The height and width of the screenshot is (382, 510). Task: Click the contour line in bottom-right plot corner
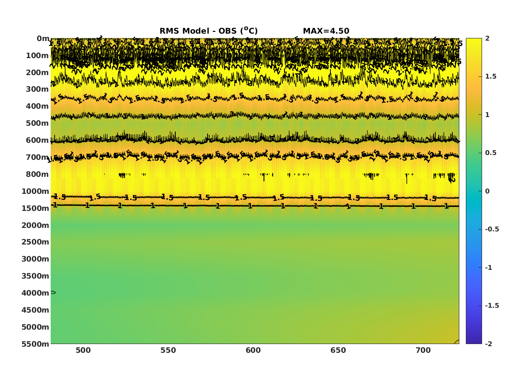click(457, 341)
